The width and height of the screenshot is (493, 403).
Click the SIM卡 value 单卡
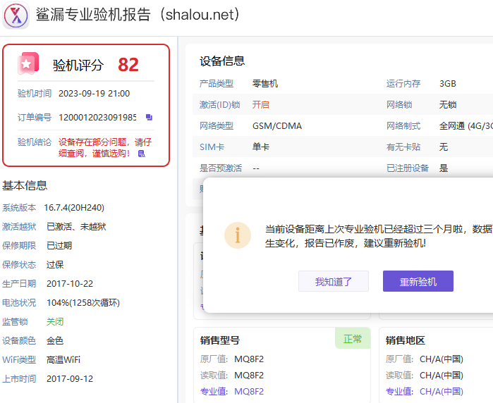[261, 147]
